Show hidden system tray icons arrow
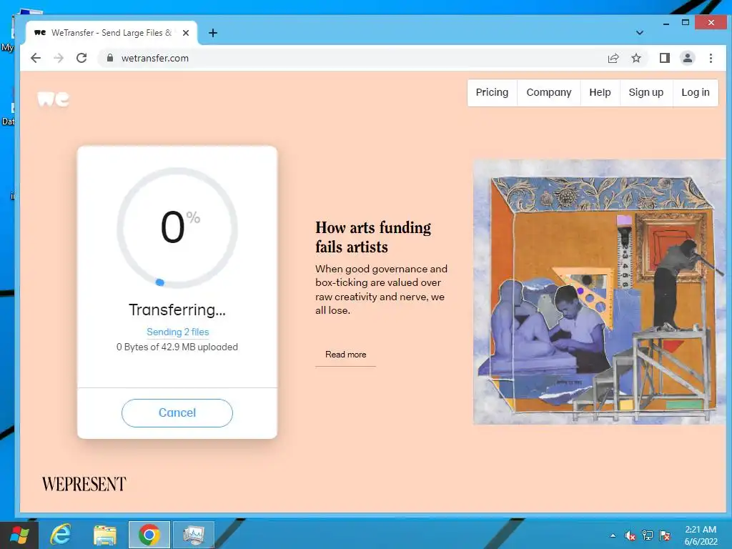This screenshot has width=732, height=549. point(613,535)
